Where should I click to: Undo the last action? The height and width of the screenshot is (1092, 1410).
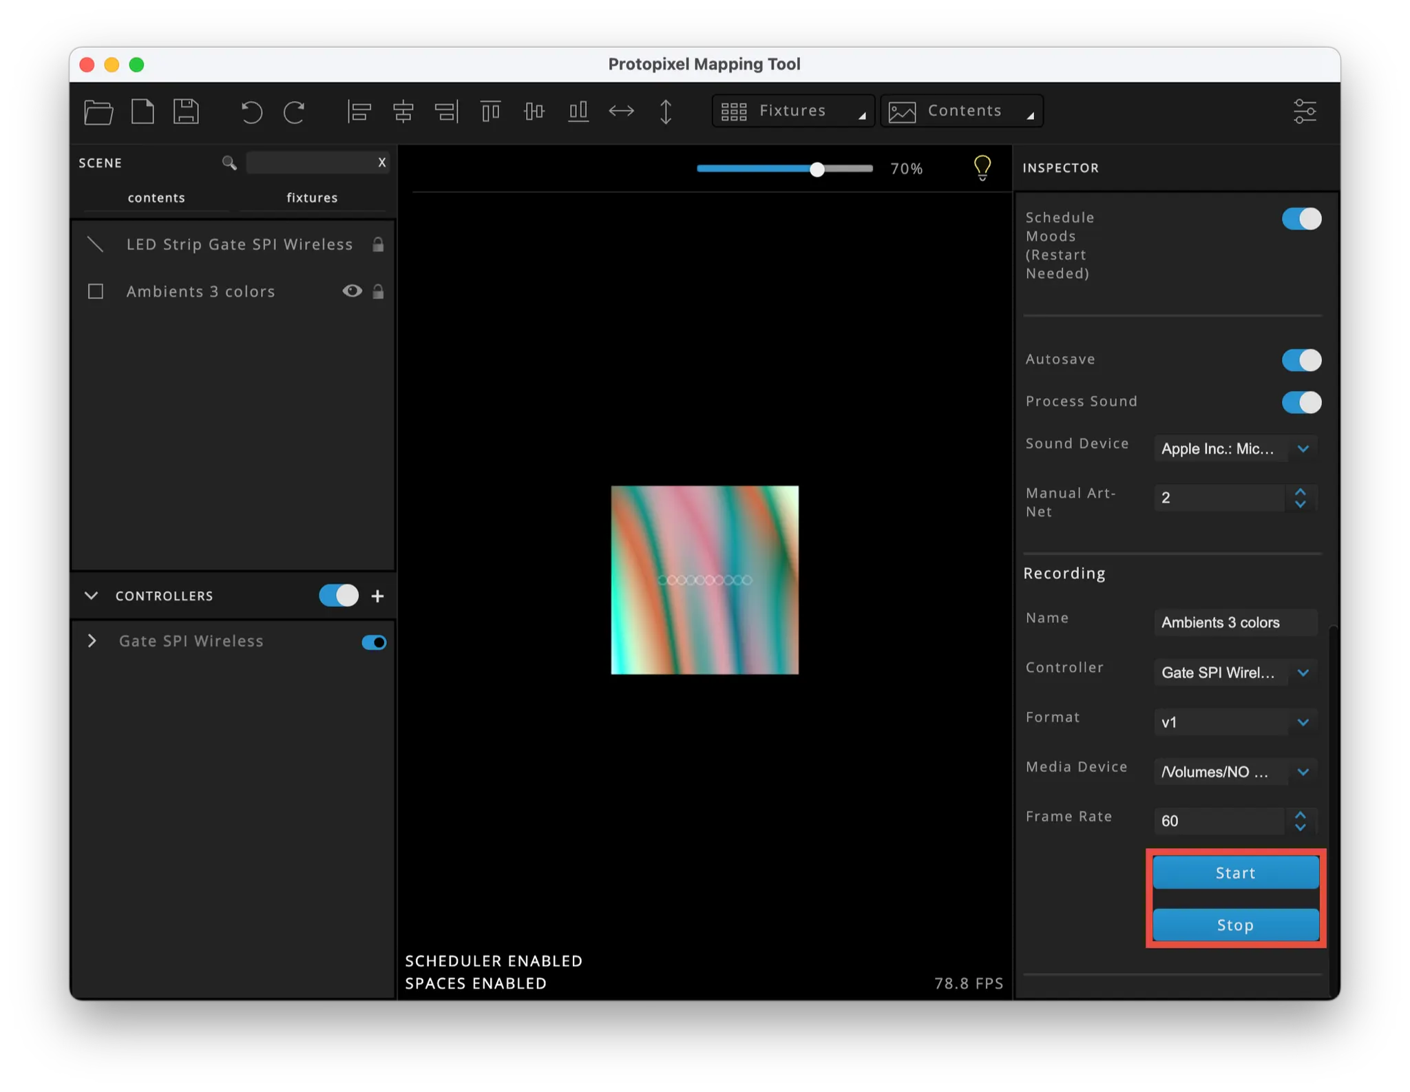(x=251, y=112)
